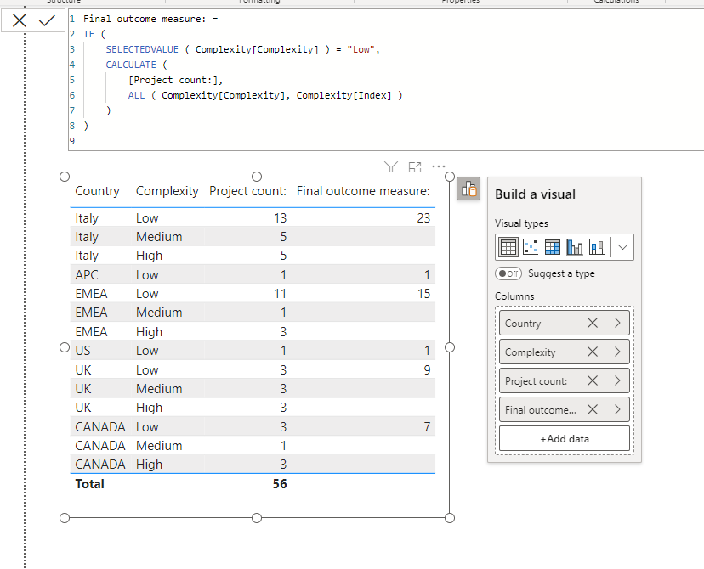Select the Scatter chart visual type icon
Screen dimensions: 704x569
coord(531,247)
